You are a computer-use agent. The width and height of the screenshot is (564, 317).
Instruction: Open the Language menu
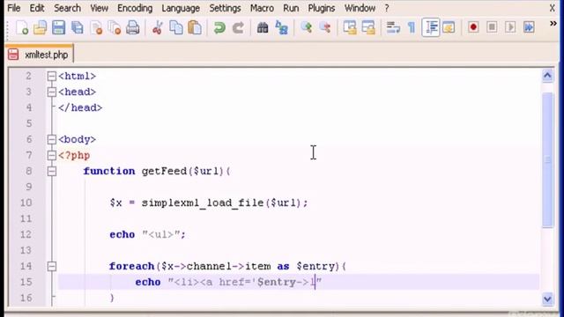click(x=181, y=8)
